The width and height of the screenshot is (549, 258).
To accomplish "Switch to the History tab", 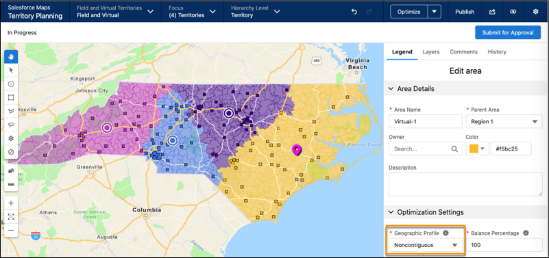I will coord(497,52).
